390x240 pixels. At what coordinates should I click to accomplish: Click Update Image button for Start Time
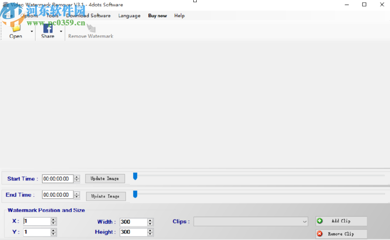pyautogui.click(x=105, y=179)
